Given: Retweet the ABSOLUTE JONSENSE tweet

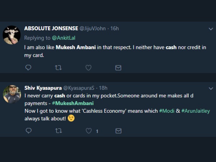Looking at the screenshot, I should 58,68.
